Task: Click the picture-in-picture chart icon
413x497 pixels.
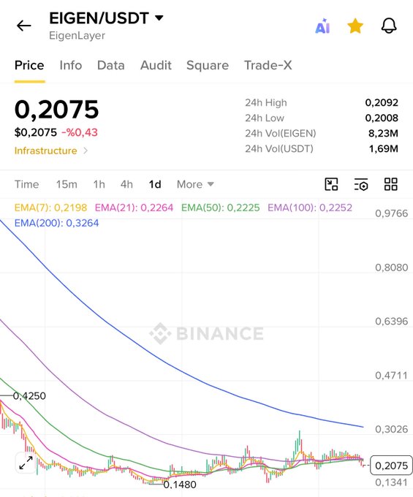Action: (x=331, y=184)
